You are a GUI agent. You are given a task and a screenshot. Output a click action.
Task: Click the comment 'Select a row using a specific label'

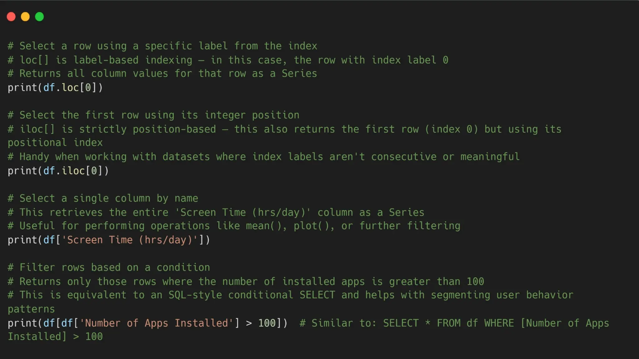click(x=162, y=46)
